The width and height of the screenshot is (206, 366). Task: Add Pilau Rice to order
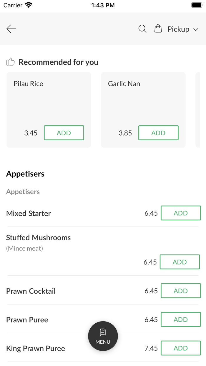(x=64, y=133)
